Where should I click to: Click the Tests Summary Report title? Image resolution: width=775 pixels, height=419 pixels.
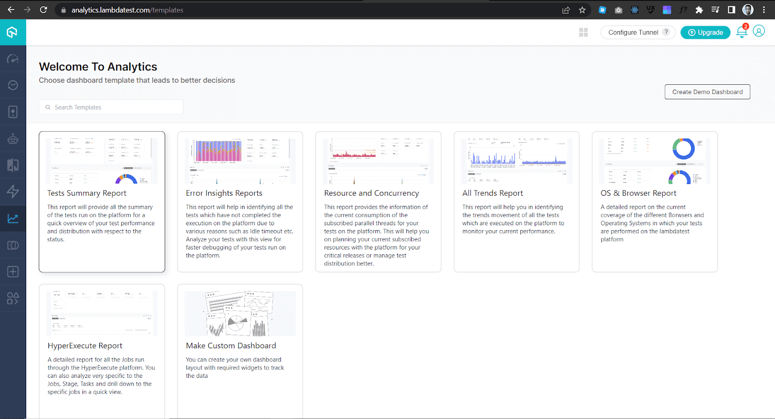87,193
